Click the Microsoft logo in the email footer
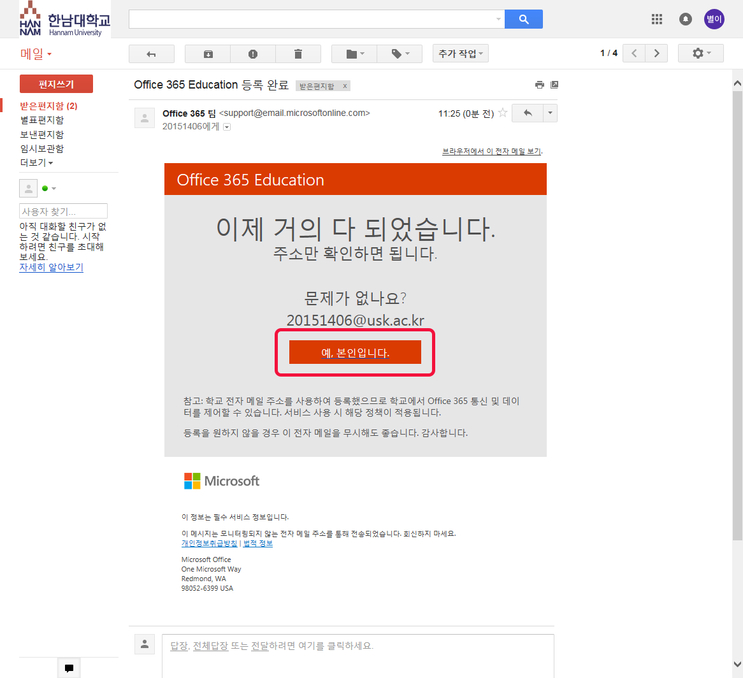 click(x=222, y=481)
